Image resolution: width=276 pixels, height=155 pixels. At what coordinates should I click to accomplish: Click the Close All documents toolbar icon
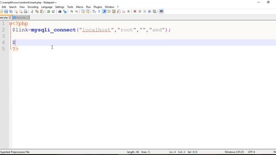coord(21,12)
